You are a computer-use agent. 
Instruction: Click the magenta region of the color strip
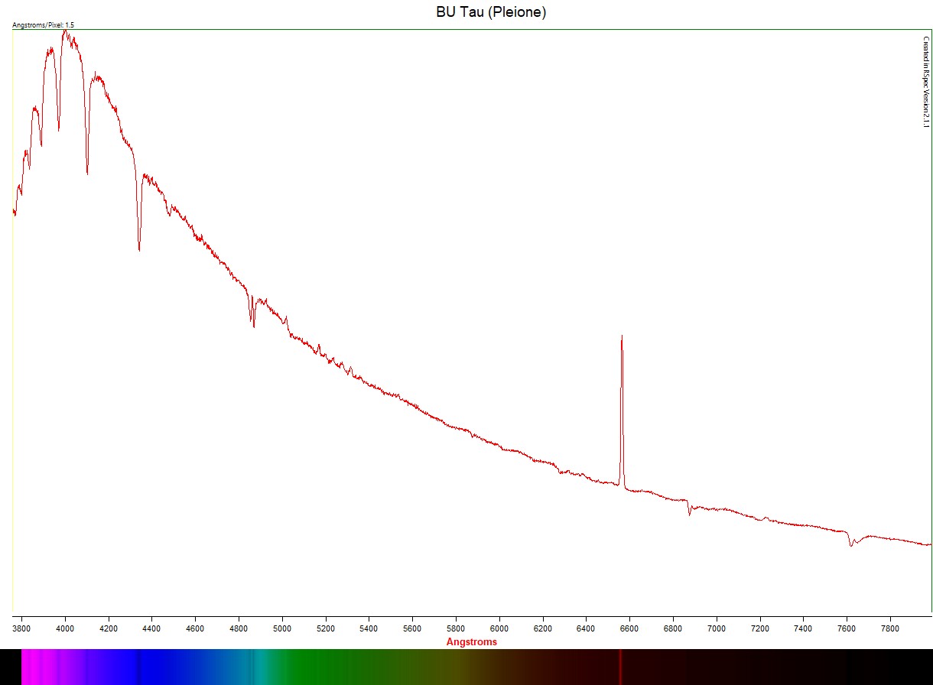tap(34, 667)
